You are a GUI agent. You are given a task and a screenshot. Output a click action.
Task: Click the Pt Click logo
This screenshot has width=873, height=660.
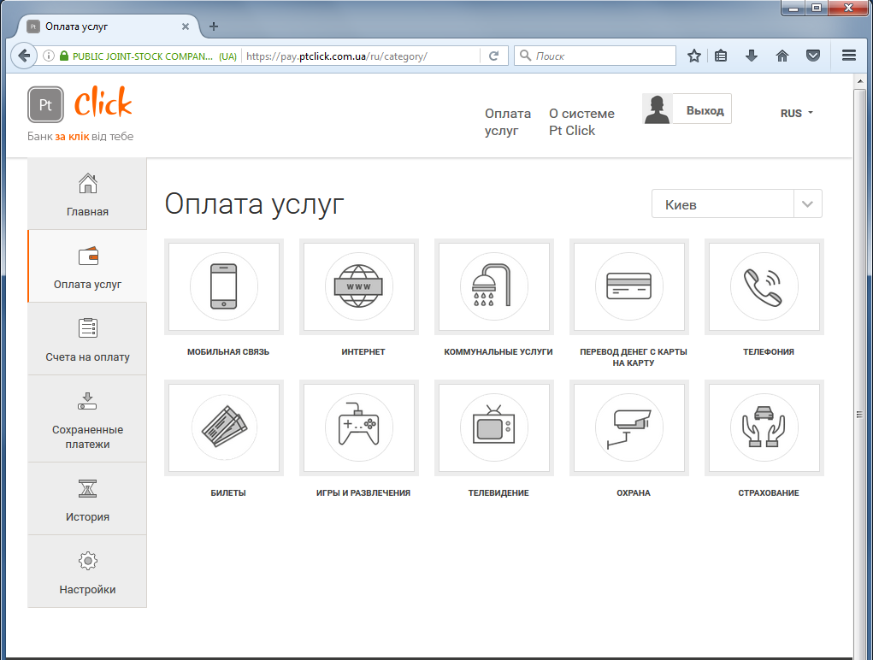80,103
